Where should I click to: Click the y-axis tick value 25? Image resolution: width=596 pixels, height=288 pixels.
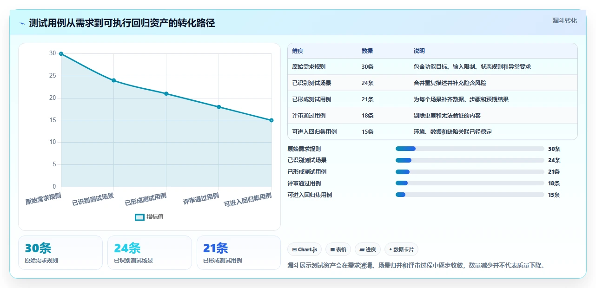click(53, 76)
